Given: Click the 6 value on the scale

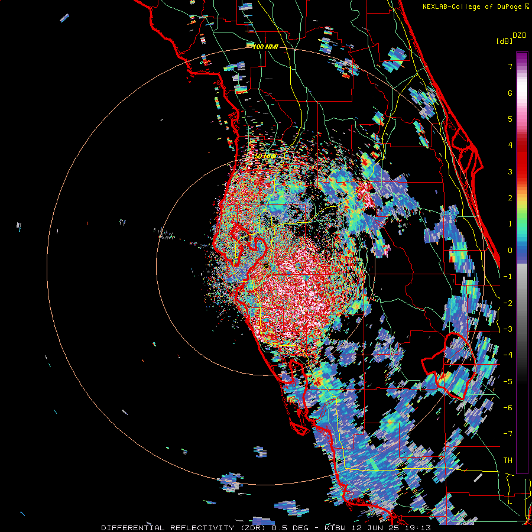Looking at the screenshot, I should [x=510, y=93].
